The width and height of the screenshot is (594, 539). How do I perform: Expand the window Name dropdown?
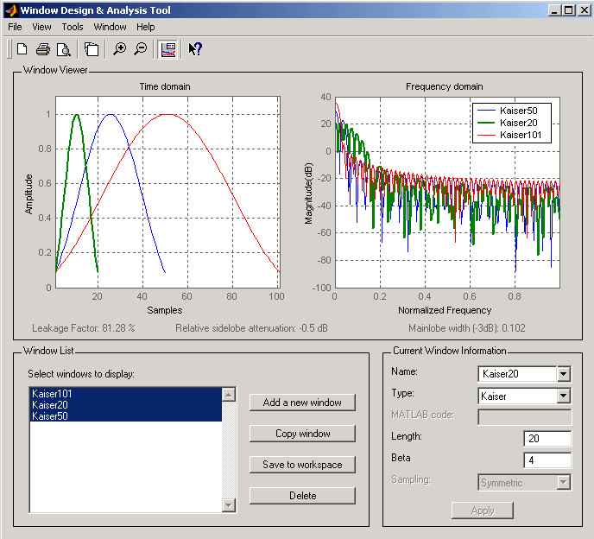564,374
